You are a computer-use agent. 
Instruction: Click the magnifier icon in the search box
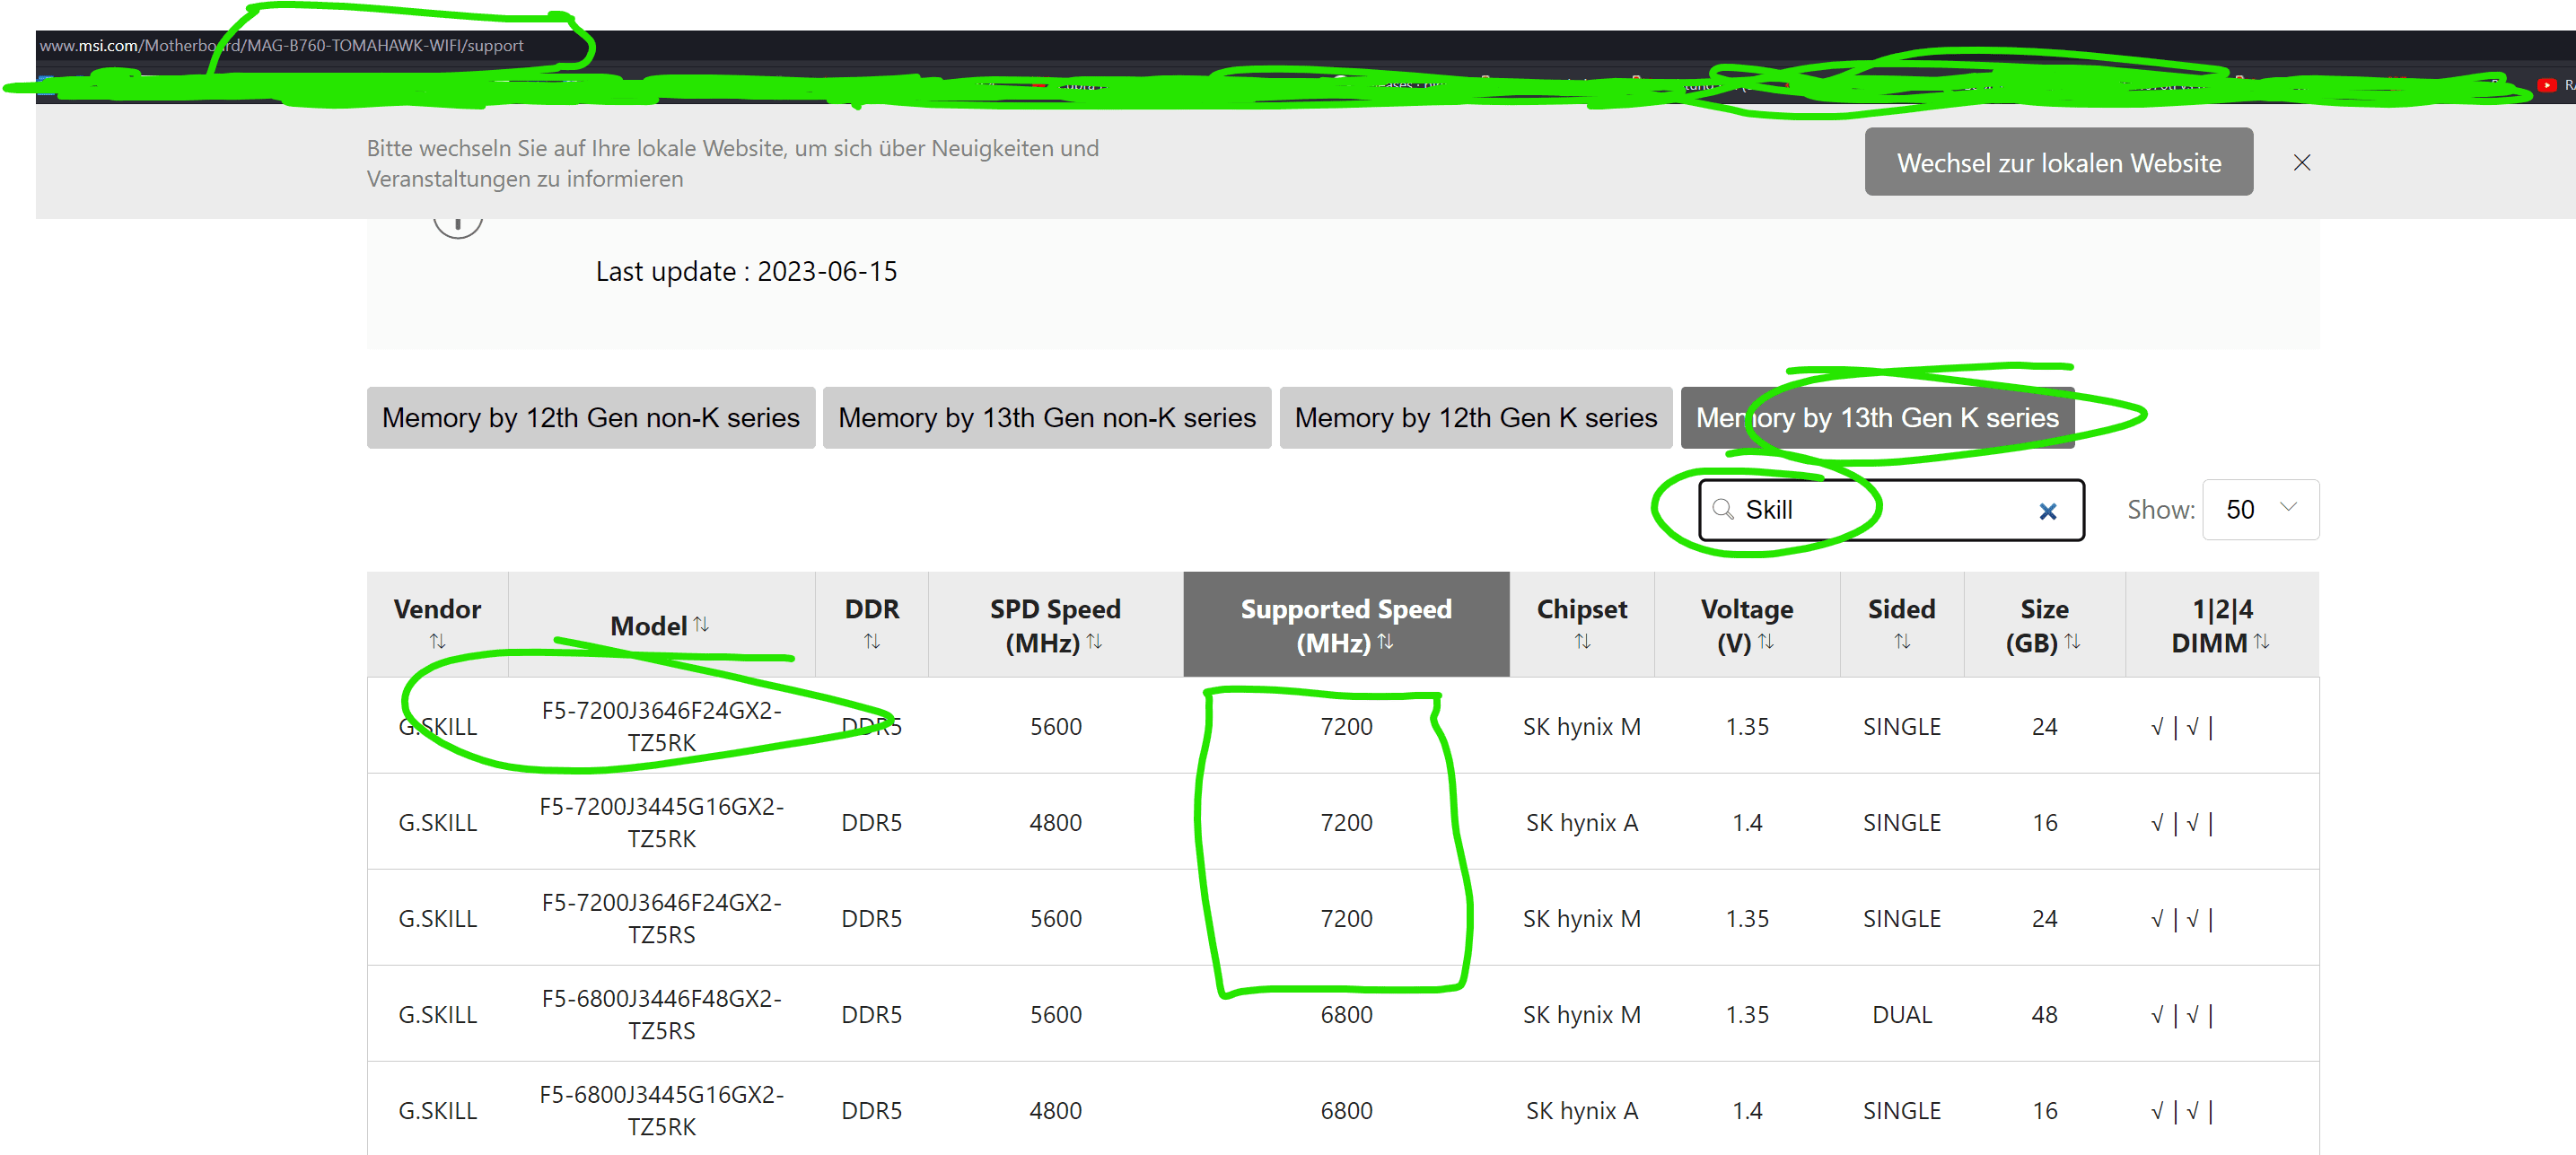(1722, 510)
